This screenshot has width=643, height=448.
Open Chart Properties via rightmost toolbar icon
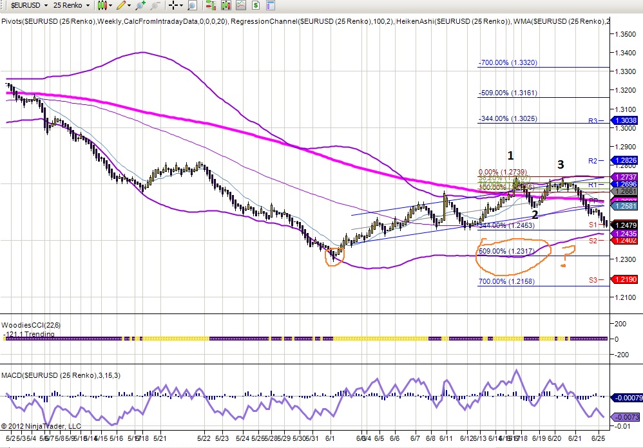(271, 5)
